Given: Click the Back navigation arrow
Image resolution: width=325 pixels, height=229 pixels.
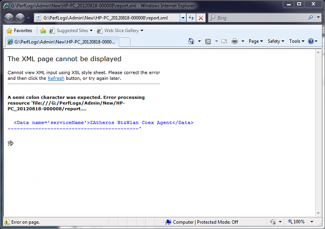Looking at the screenshot, I should click(x=9, y=18).
